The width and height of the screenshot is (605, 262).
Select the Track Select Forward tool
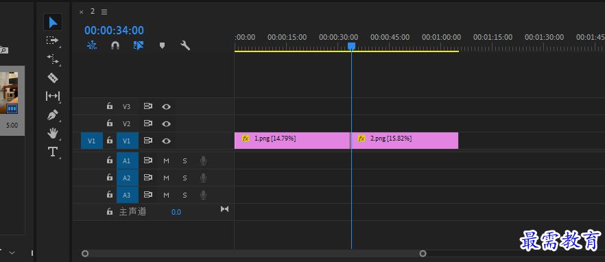coord(53,40)
